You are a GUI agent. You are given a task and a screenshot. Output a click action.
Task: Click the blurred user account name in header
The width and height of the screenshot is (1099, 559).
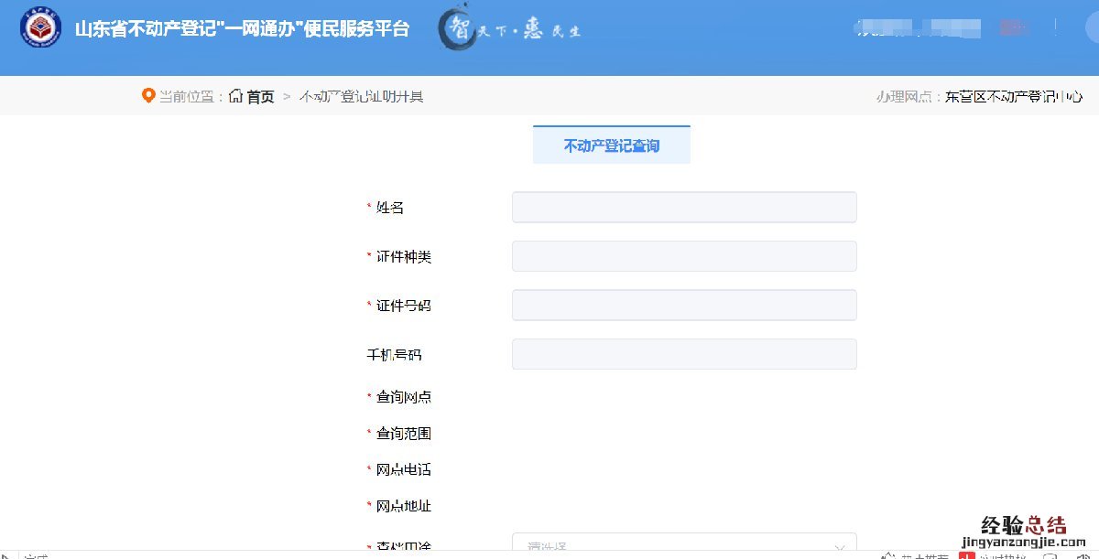916,29
